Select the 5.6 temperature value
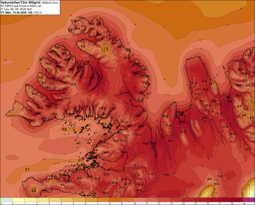The image size is (255, 205). 34,191
